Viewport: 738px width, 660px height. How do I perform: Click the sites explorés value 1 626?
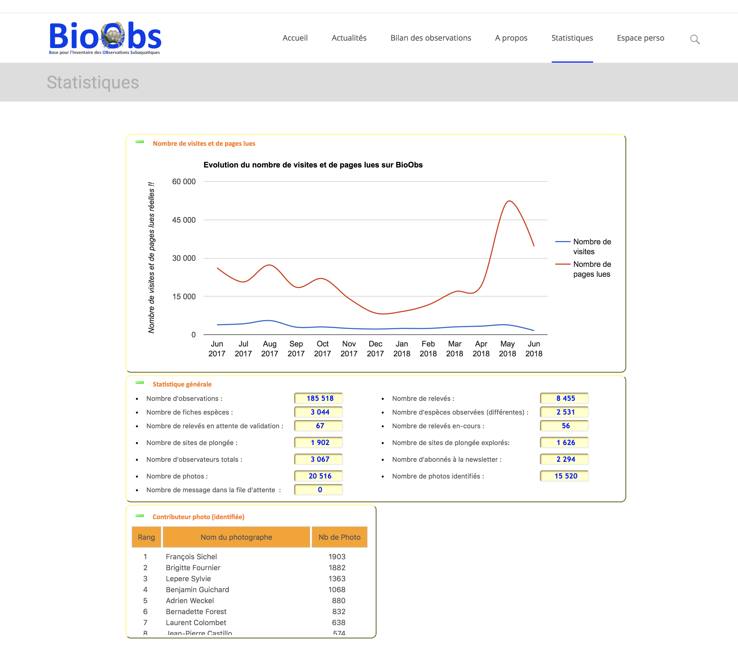pos(564,442)
